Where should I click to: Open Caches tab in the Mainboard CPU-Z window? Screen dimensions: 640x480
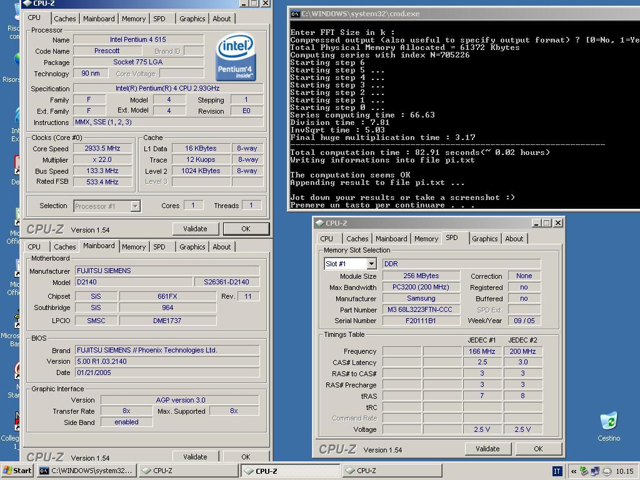point(64,247)
